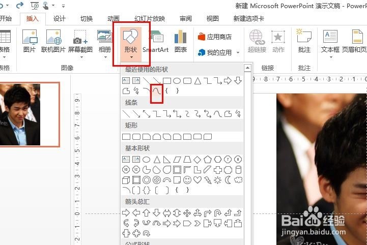Select the slide thumbnail in left pane

30,114
